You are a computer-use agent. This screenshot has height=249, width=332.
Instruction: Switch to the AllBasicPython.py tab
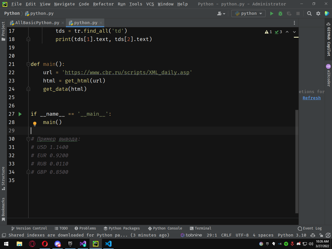[x=36, y=23]
